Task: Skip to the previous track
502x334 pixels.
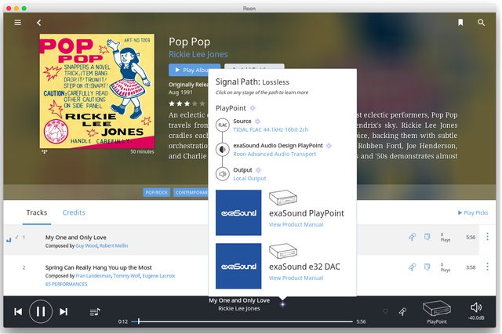Action: 18,311
